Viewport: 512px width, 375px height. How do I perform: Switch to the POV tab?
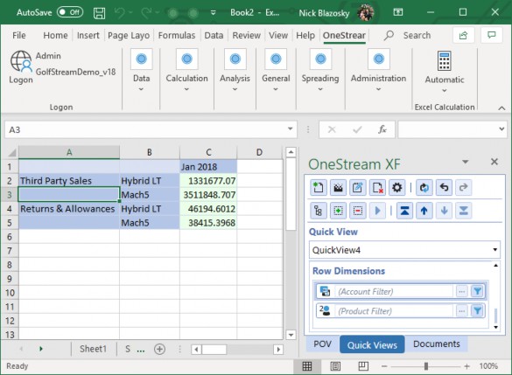[322, 344]
